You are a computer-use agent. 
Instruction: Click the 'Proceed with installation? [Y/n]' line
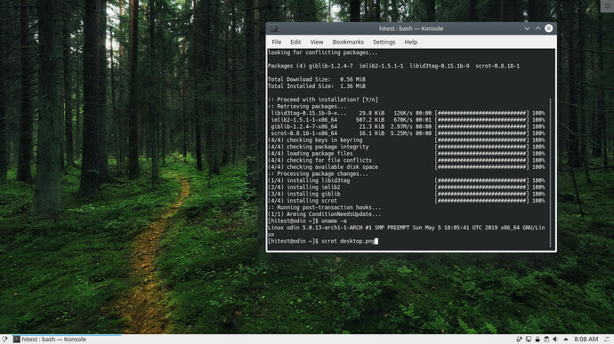[323, 100]
